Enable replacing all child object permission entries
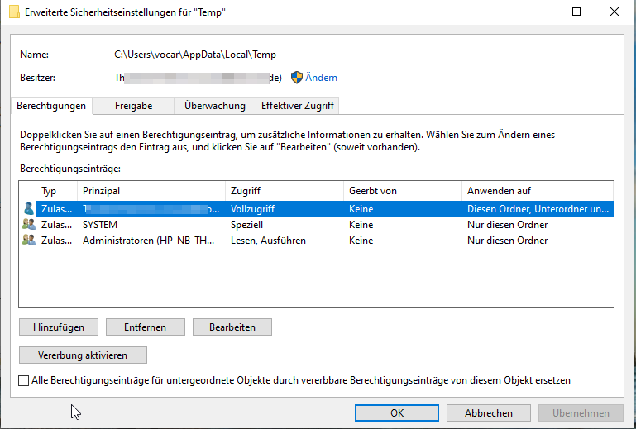The width and height of the screenshot is (636, 429). tap(23, 380)
